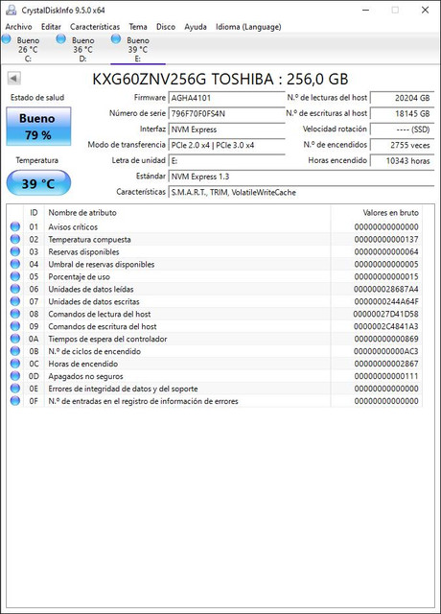Click status orb for Horas de encendido row
The height and width of the screenshot is (614, 441).
coord(15,364)
